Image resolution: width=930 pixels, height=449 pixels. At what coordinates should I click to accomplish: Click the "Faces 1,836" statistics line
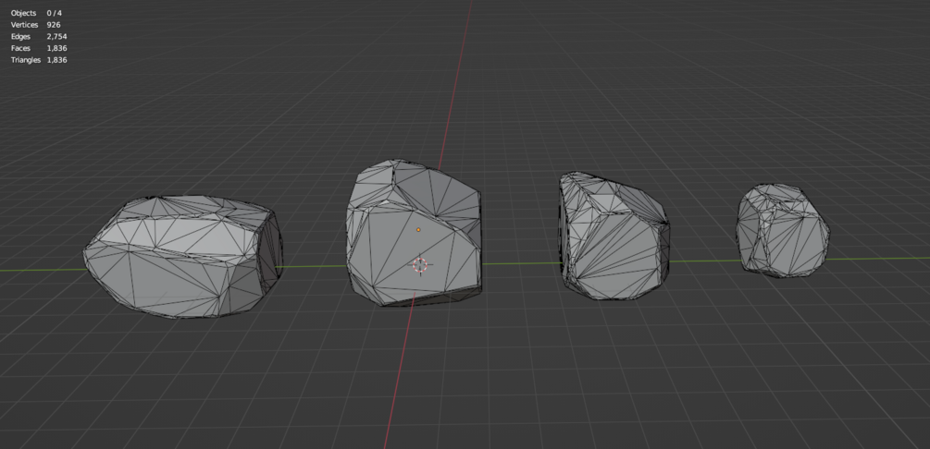tap(39, 49)
